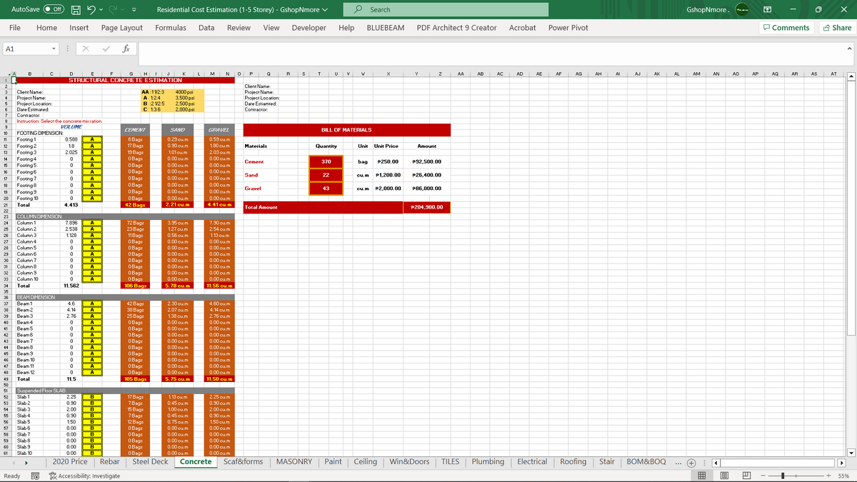The image size is (857, 482).
Task: Switch to Page Break Preview icon
Action: [745, 476]
